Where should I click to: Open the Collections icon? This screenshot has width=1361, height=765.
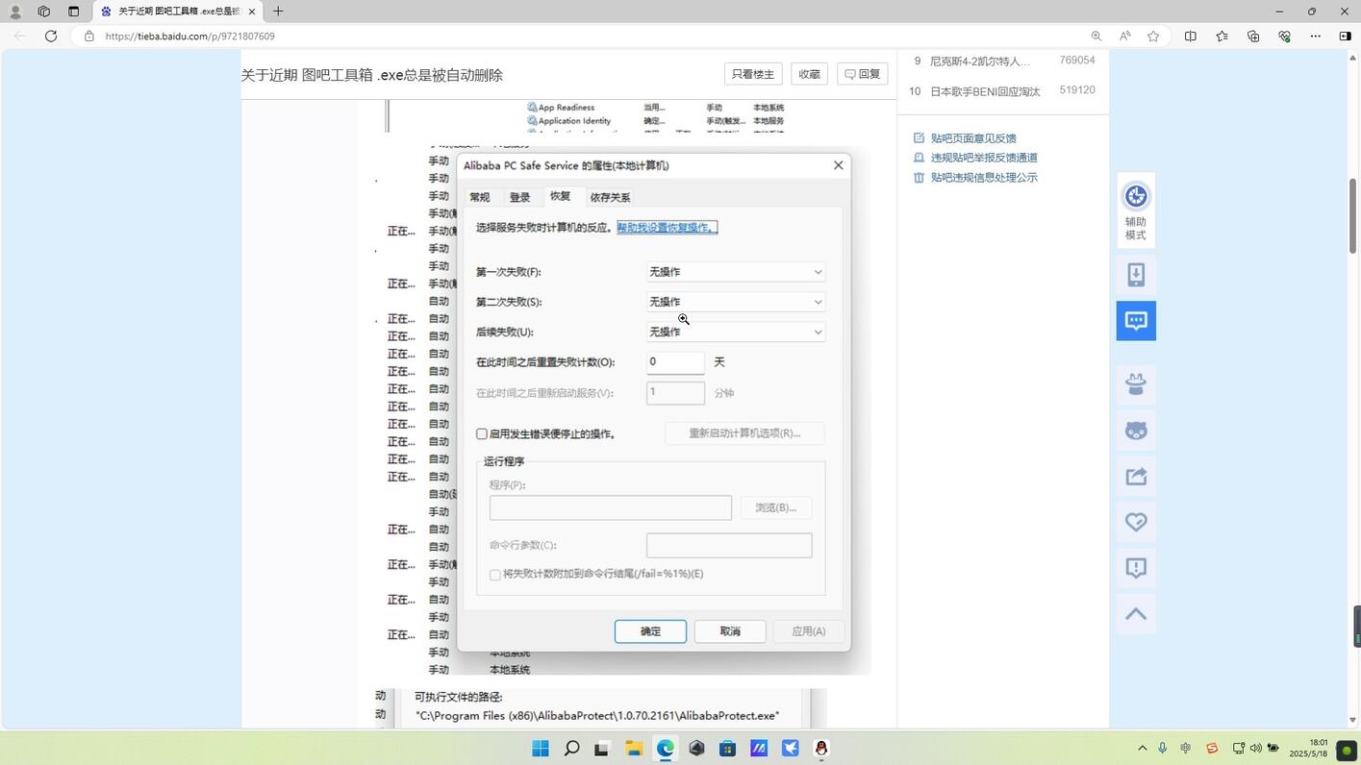pos(1253,36)
